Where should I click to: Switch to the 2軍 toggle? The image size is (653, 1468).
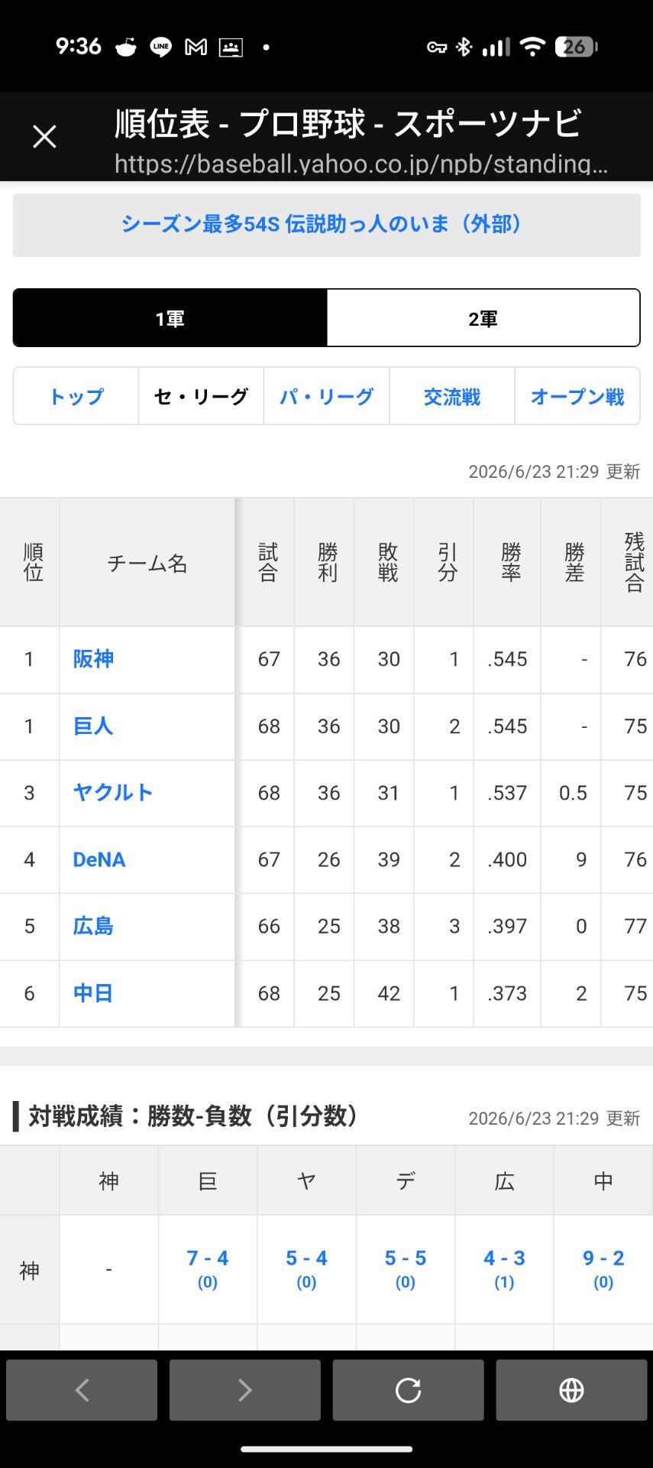[483, 318]
